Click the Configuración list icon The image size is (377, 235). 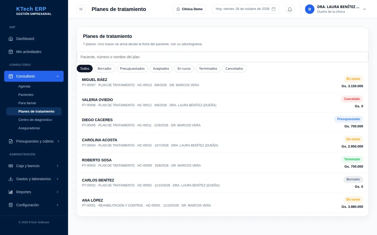coord(11,205)
